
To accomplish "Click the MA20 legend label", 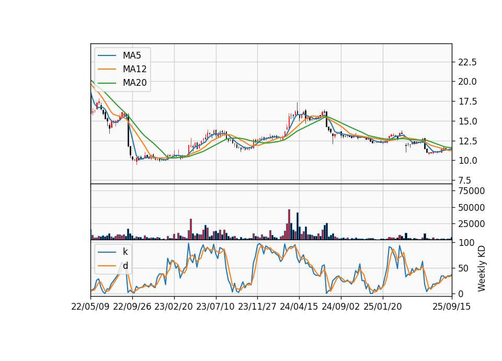I will [x=134, y=83].
